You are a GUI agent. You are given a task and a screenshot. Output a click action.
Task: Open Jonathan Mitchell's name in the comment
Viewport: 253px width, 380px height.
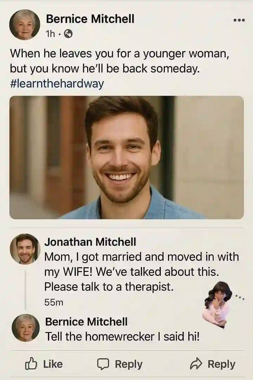click(x=90, y=242)
